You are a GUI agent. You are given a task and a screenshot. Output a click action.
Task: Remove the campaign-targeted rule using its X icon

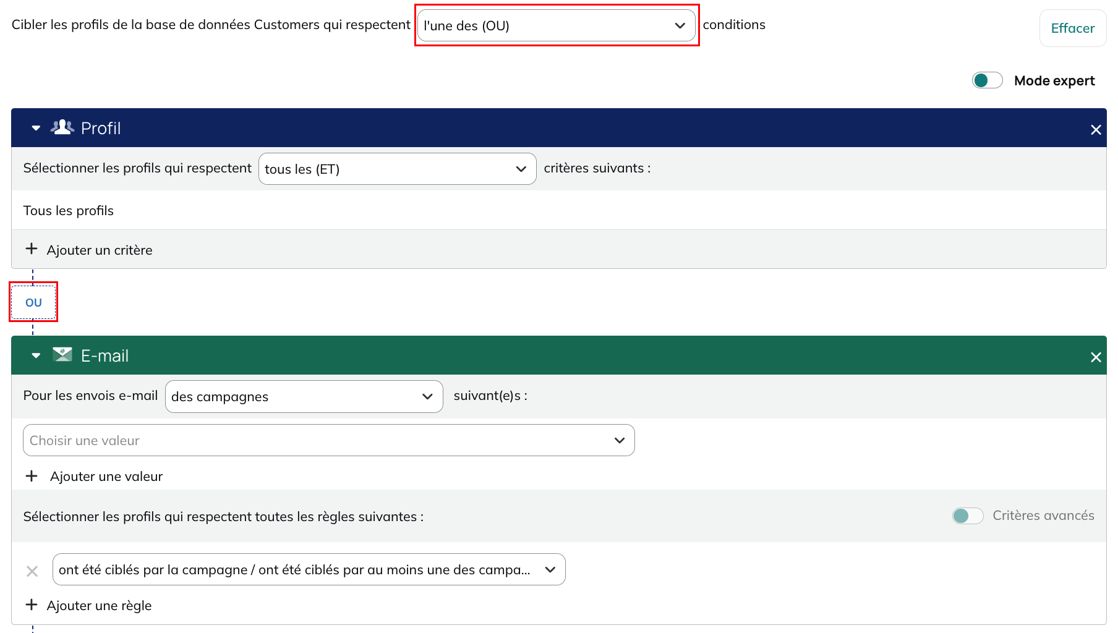[x=32, y=571]
